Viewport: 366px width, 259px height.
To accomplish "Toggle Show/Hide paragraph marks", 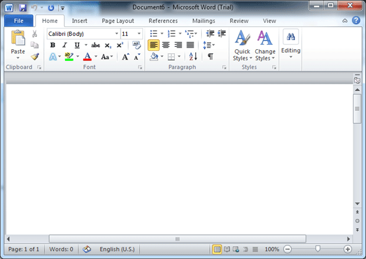I will pyautogui.click(x=211, y=57).
